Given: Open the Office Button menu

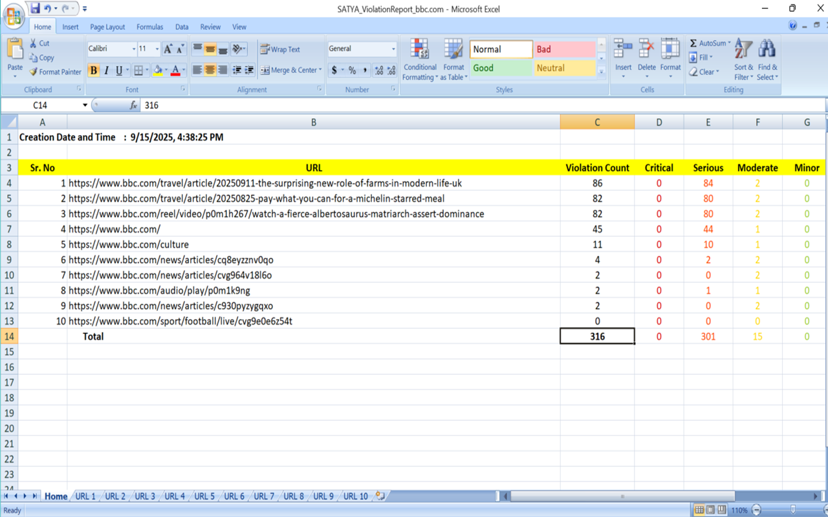Looking at the screenshot, I should 14,16.
